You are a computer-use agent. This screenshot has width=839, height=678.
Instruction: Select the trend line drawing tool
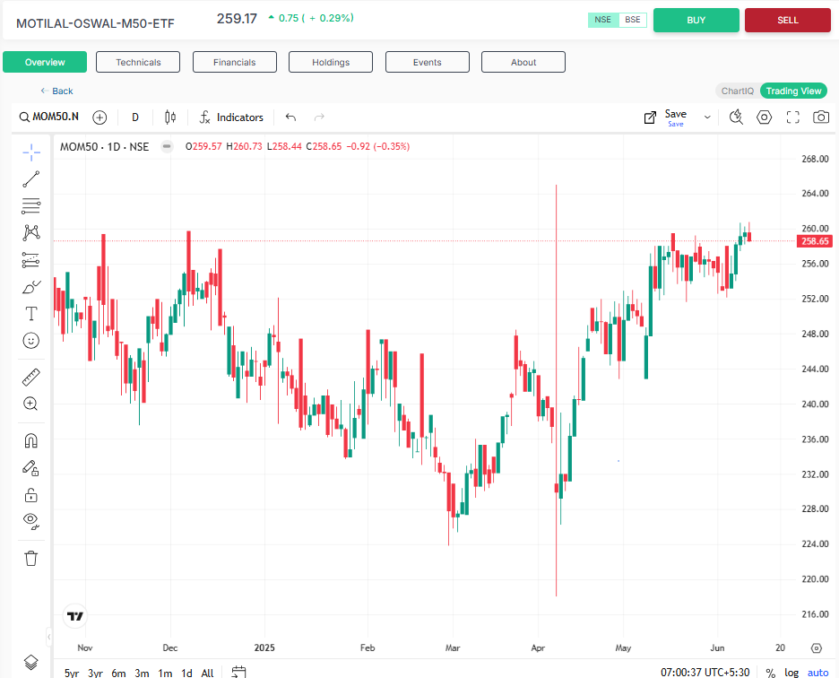[x=31, y=179]
